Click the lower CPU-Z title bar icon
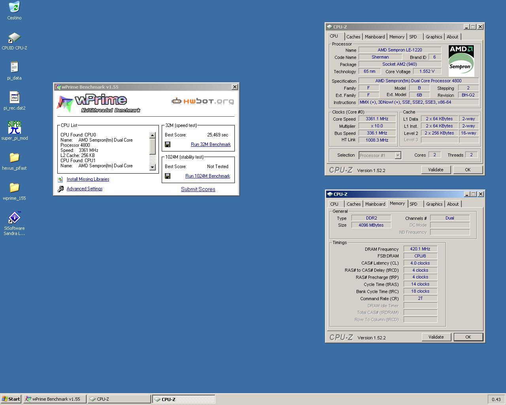This screenshot has width=506, height=405. pos(330,194)
